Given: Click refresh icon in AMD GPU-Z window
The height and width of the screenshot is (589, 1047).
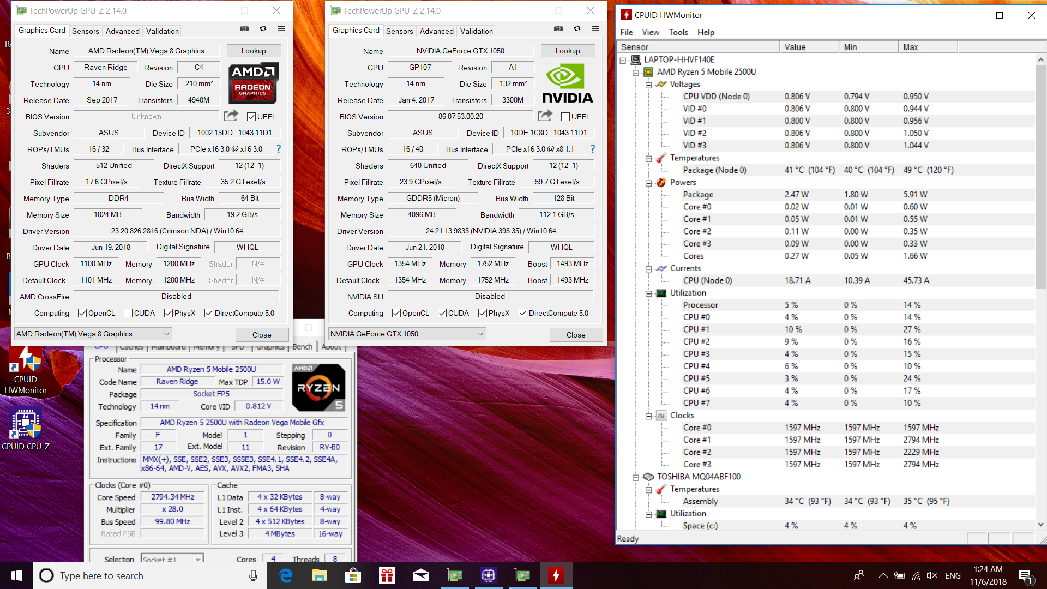Looking at the screenshot, I should point(263,29).
